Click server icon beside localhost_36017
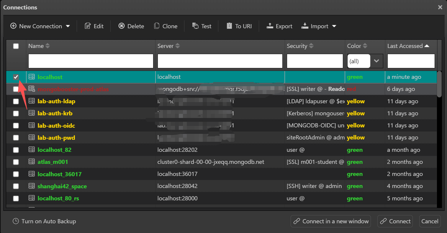 coord(32,174)
